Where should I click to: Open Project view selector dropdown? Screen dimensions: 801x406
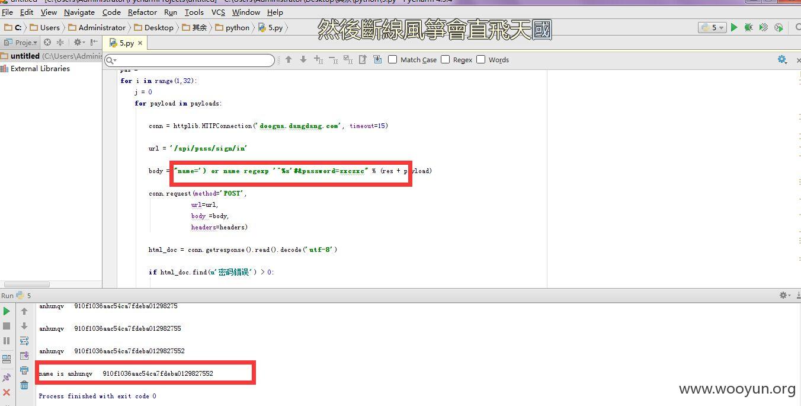click(x=20, y=42)
